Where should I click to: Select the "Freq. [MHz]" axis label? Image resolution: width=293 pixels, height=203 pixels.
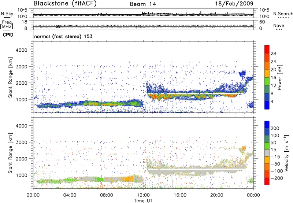coord(7,25)
